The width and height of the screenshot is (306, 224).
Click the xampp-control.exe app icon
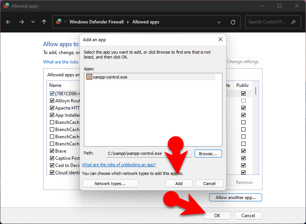(x=89, y=77)
